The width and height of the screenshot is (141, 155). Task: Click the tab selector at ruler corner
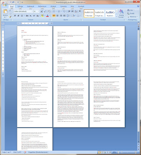click(x=3, y=23)
